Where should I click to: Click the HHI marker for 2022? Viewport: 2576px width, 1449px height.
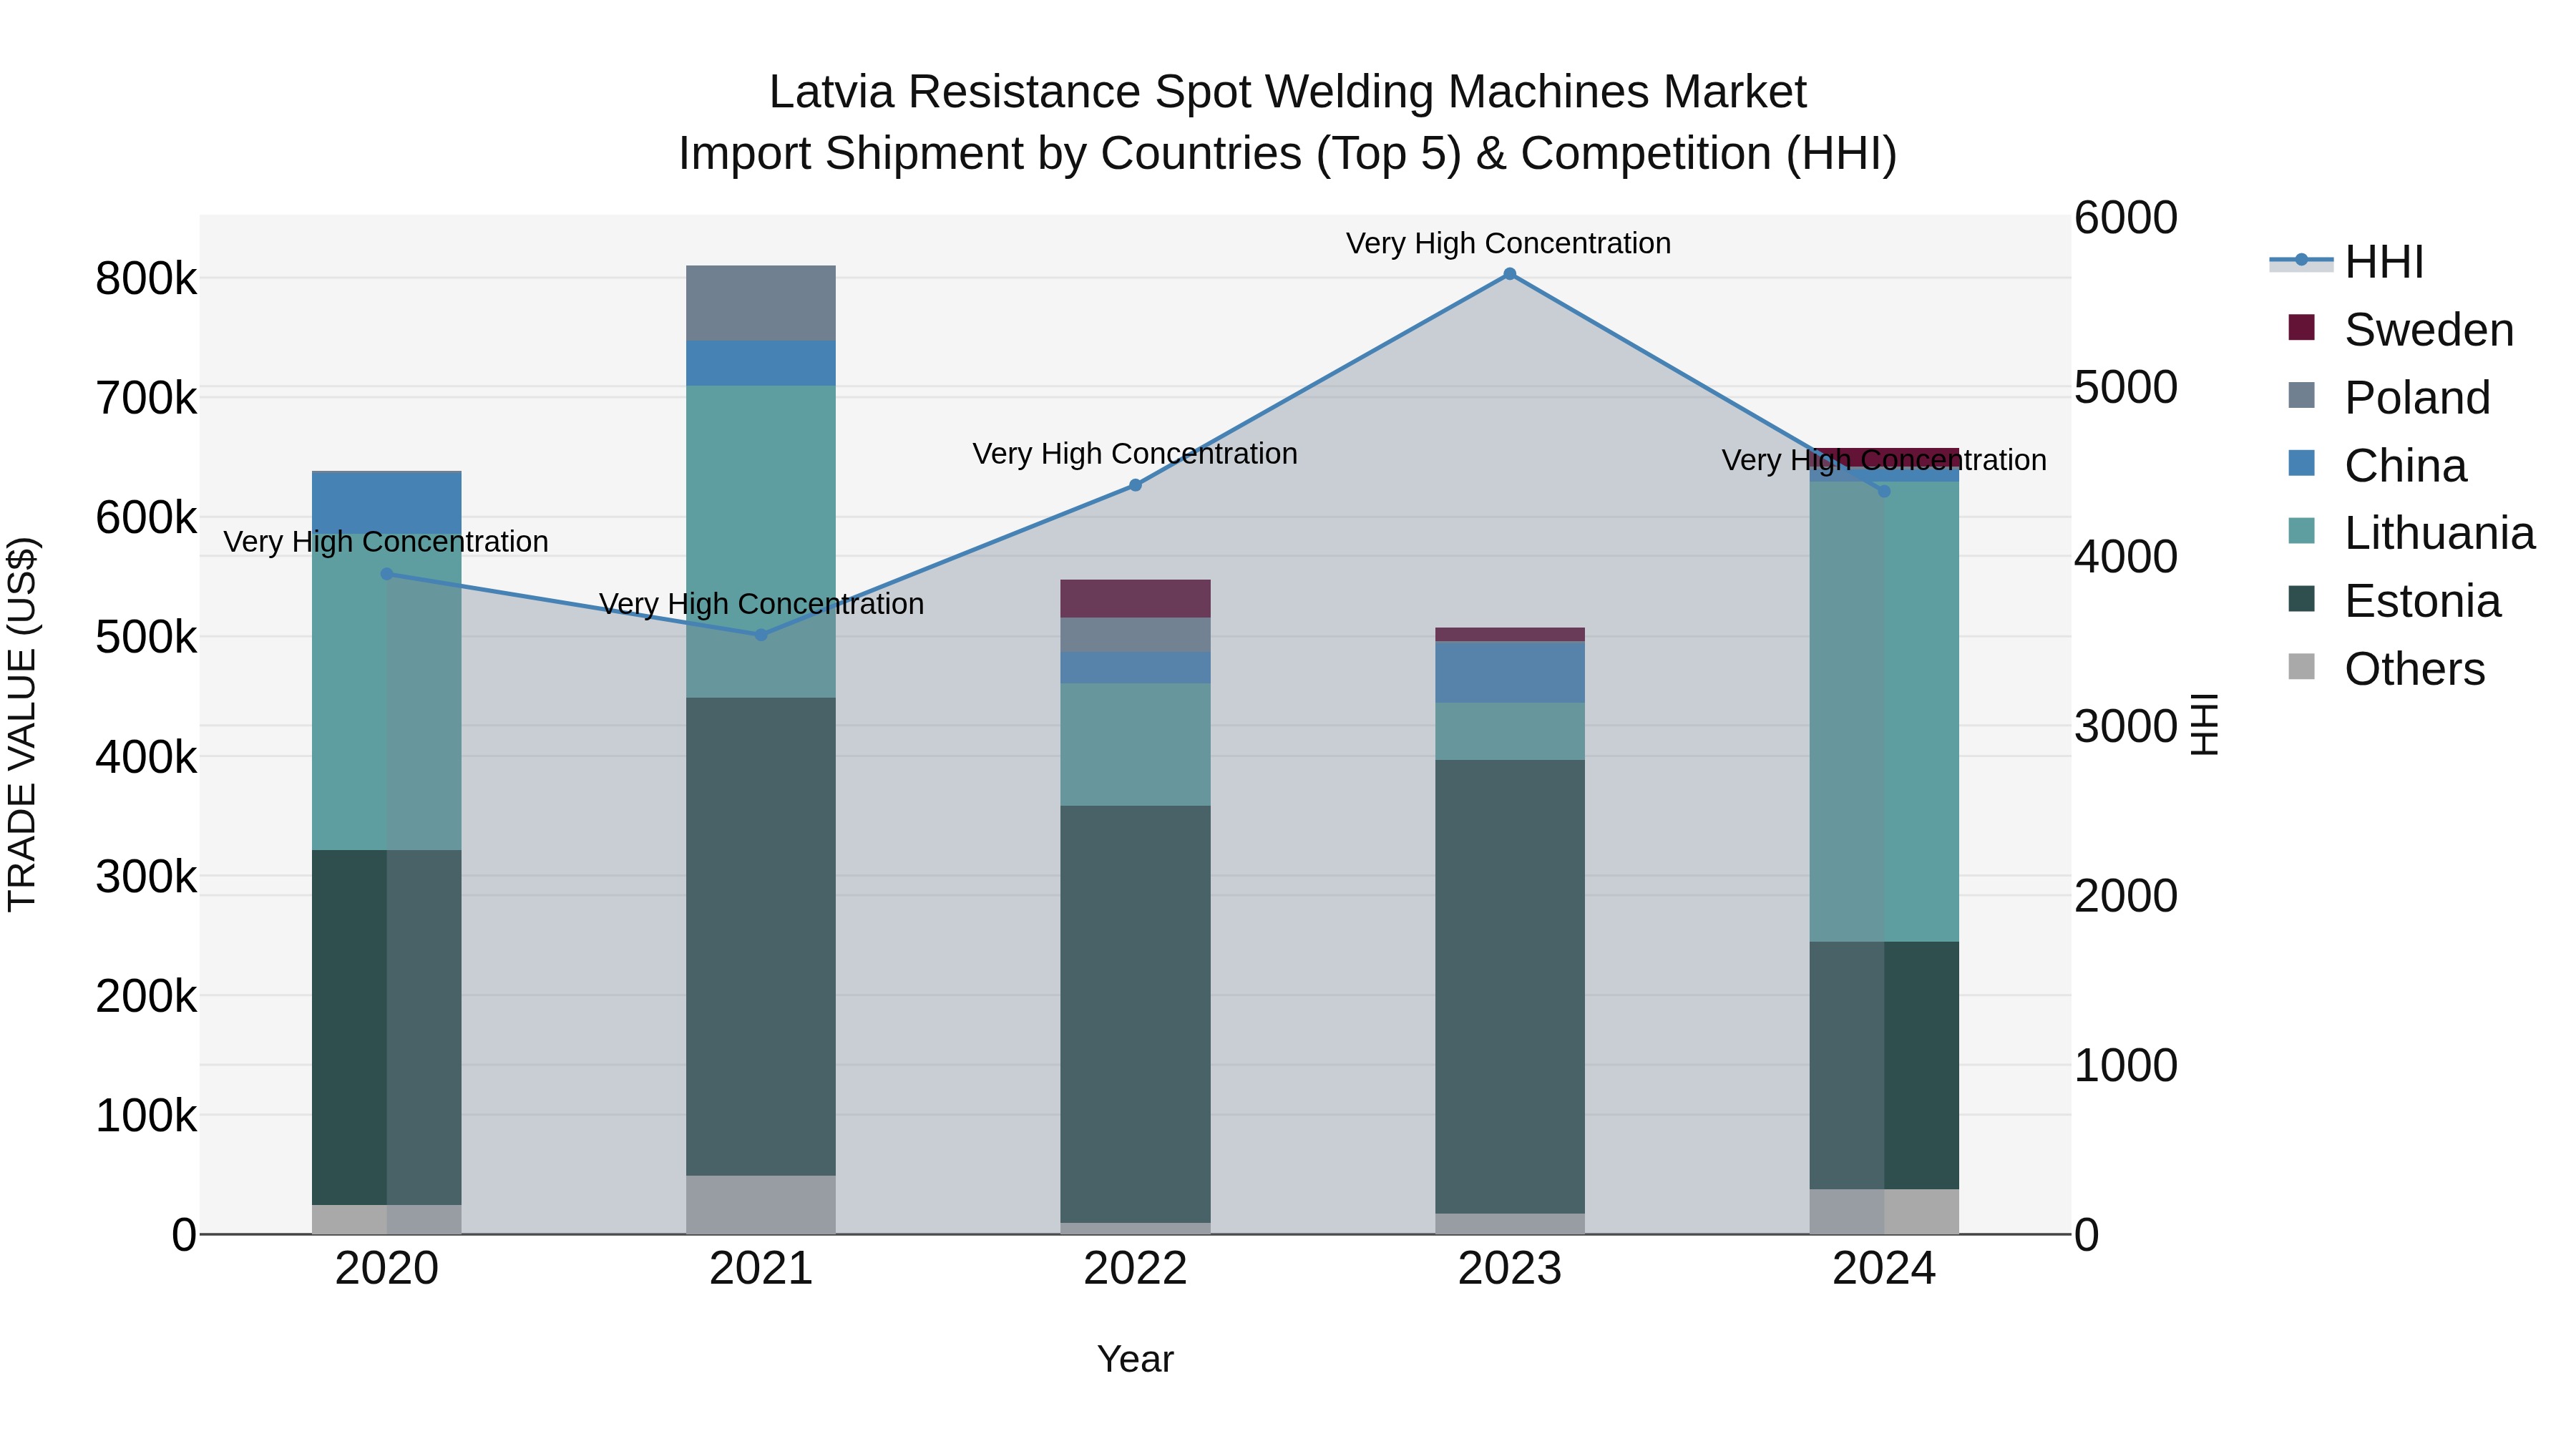tap(1135, 485)
